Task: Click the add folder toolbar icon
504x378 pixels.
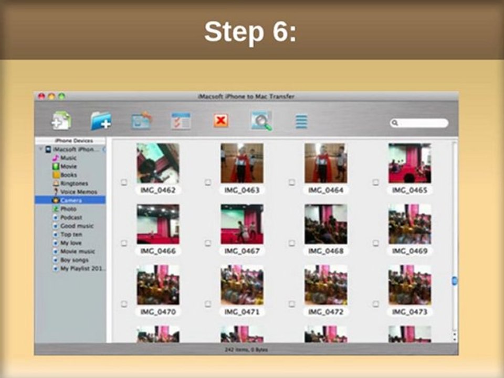Action: tap(101, 121)
